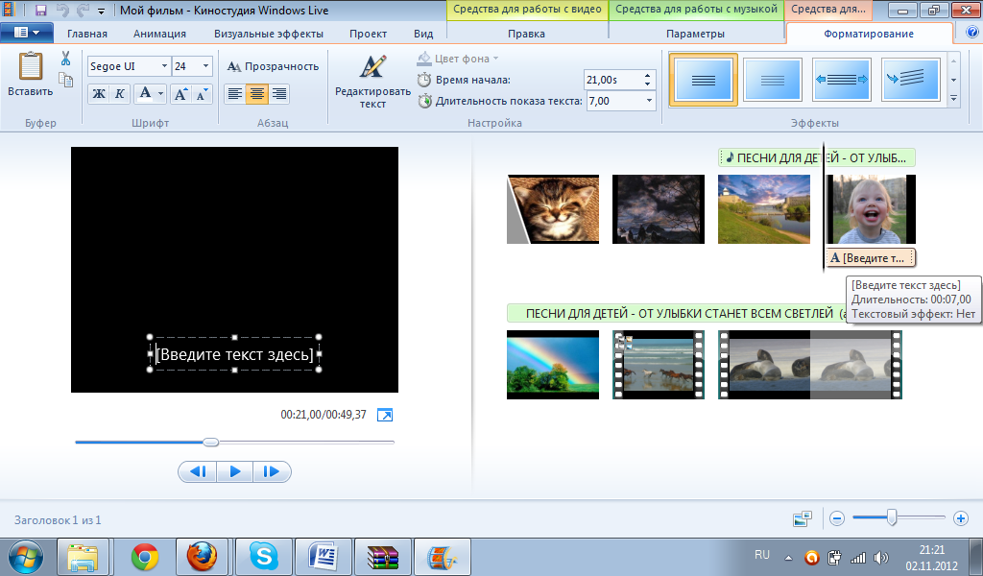Open the application file menu button
983x576 pixels.
[x=26, y=33]
